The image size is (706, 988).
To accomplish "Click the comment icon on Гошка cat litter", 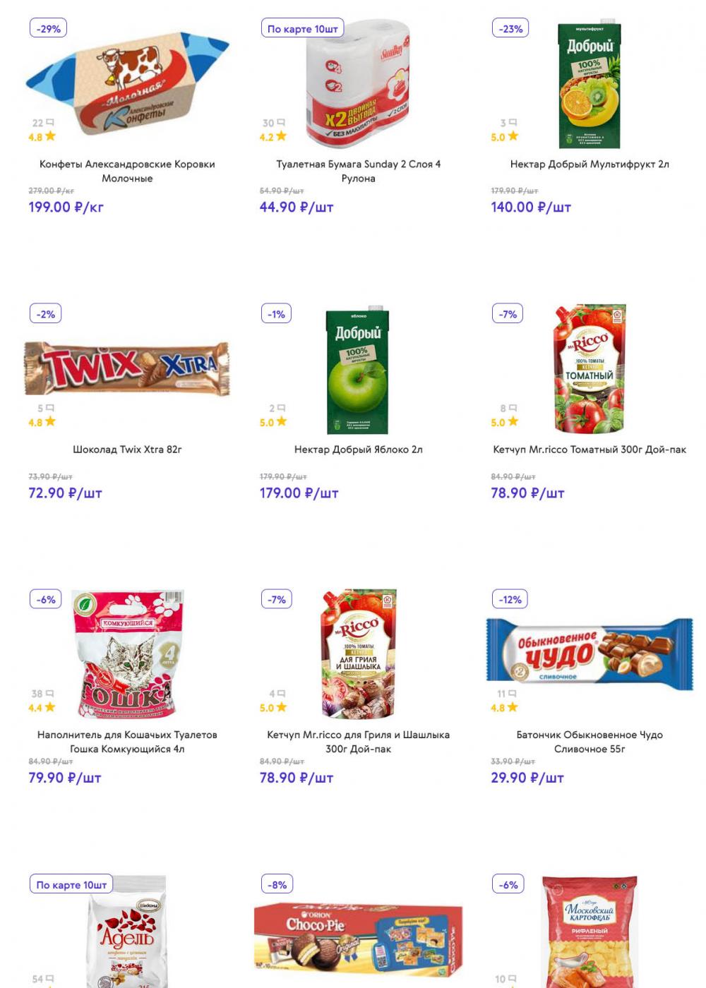I will 49,693.
